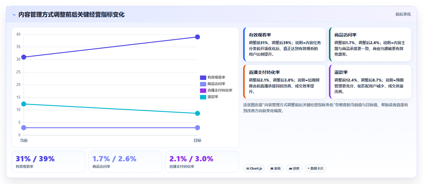
Task: Select the 进度 chip
Action: pos(294,168)
